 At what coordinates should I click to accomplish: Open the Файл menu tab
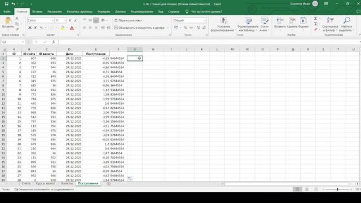[7, 11]
